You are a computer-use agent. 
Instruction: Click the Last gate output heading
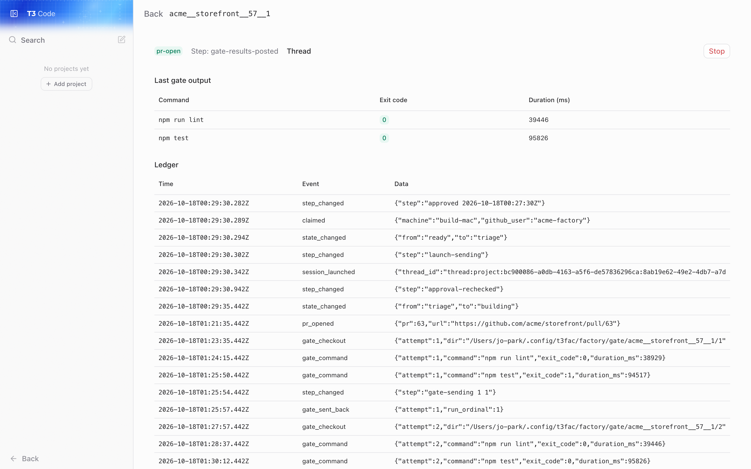pyautogui.click(x=183, y=80)
